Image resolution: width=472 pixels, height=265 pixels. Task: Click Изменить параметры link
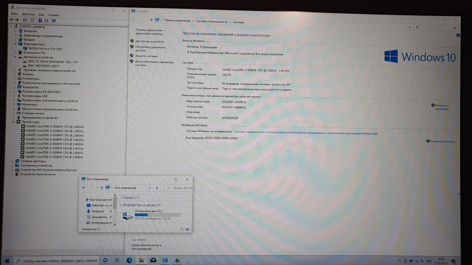(x=442, y=107)
